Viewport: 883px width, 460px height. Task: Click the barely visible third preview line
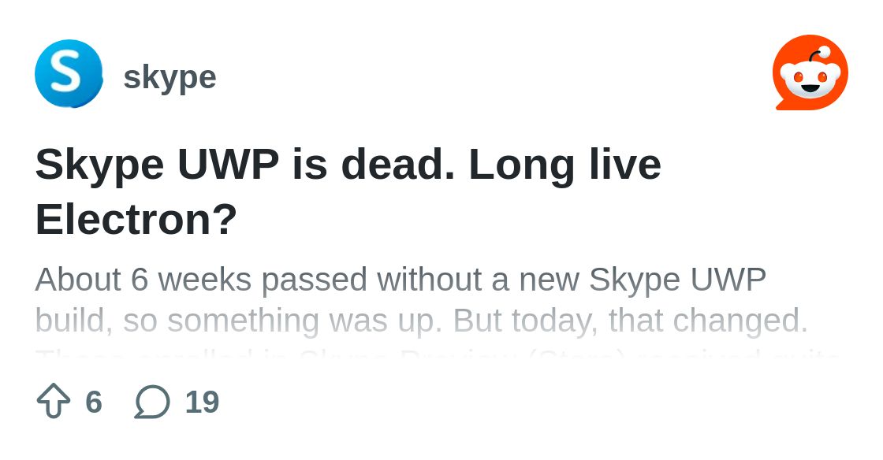437,354
